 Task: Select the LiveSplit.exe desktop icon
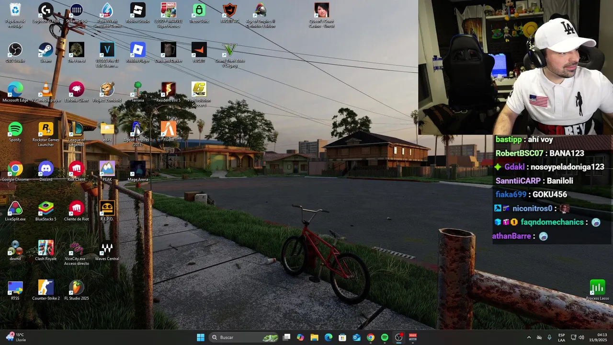[x=15, y=211]
